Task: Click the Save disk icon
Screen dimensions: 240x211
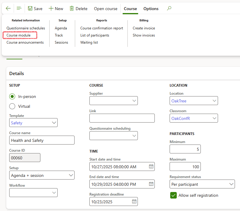Action: click(x=30, y=9)
